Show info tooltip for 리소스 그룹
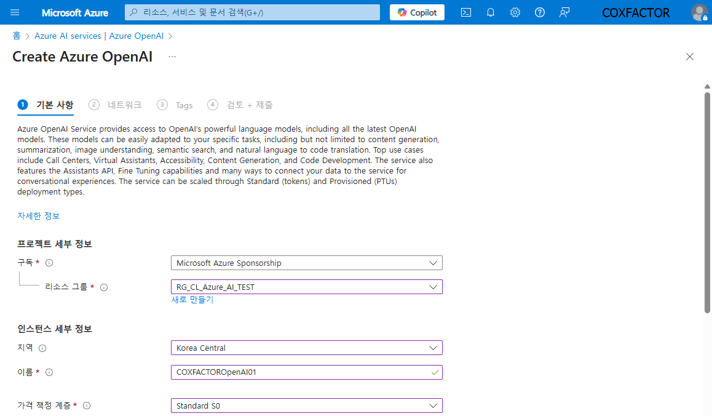This screenshot has height=416, width=712. pos(103,287)
